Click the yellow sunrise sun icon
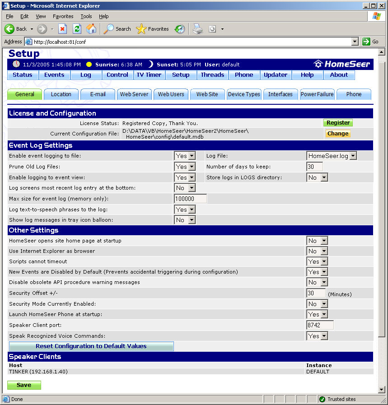The width and height of the screenshot is (388, 405). coord(89,64)
